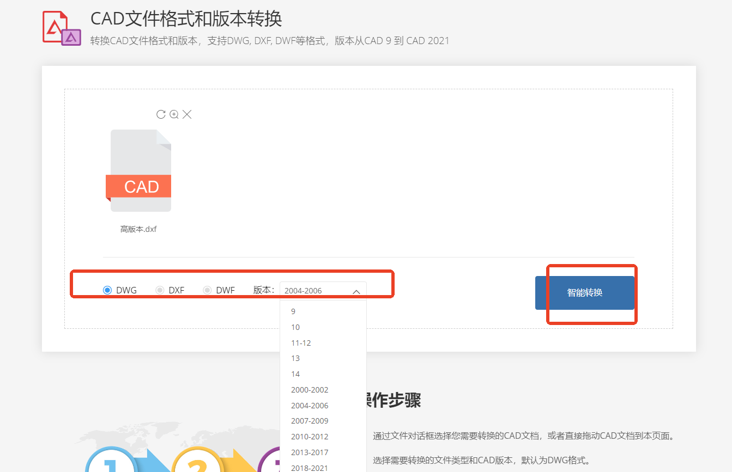Choose version 13 from the version list
732x472 pixels.
point(294,358)
